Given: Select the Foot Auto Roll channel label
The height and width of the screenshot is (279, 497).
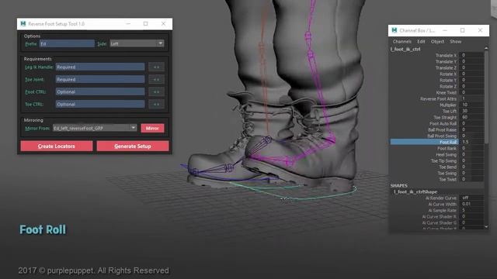Looking at the screenshot, I should click(x=443, y=123).
